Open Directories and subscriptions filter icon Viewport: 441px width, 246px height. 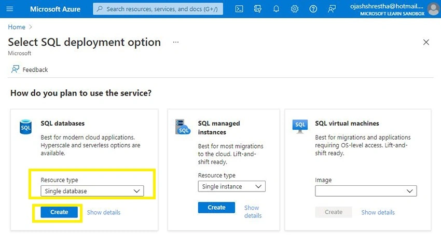pyautogui.click(x=258, y=9)
